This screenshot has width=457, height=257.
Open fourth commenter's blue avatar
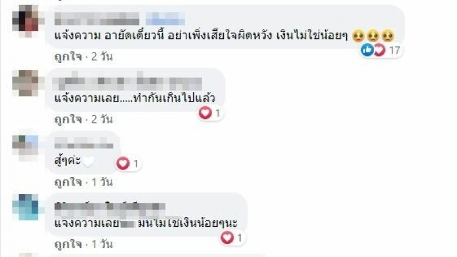(x=26, y=207)
